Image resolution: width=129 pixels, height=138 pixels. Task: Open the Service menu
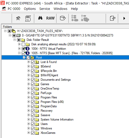45,9
